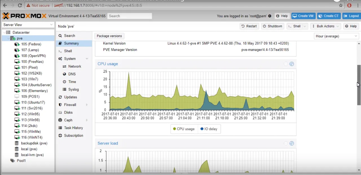Click the Updates refresh icon
Image resolution: width=361 pixels, height=175 pixels.
tap(60, 97)
